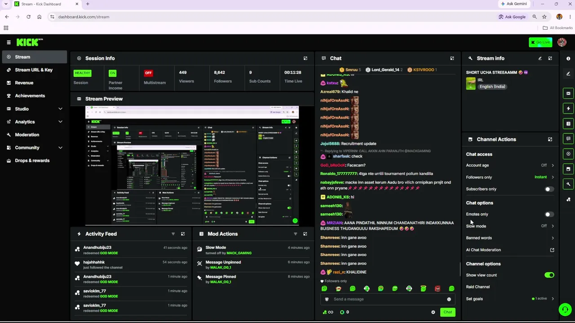Toggle the wrench stream info widget in sidebar
Image resolution: width=575 pixels, height=323 pixels.
click(x=568, y=184)
